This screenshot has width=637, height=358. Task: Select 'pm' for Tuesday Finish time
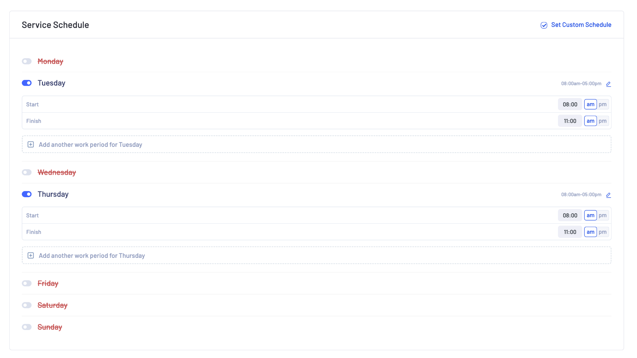[x=603, y=121]
